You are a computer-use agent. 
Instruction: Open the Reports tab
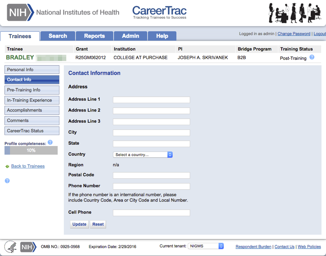[x=94, y=36]
